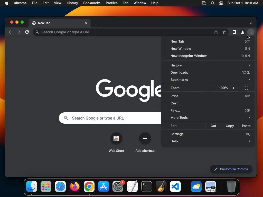
Task: Open TextEdit in the Dock
Action: point(132,186)
